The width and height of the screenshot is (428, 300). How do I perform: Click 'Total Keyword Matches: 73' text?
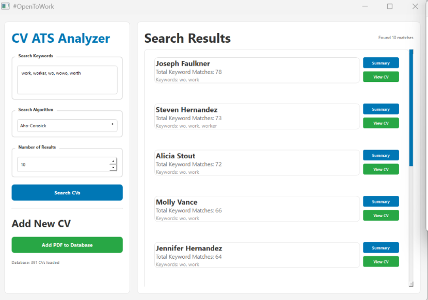point(188,118)
